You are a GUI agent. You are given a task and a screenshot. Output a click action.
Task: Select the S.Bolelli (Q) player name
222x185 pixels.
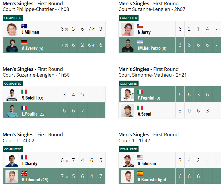33,98
